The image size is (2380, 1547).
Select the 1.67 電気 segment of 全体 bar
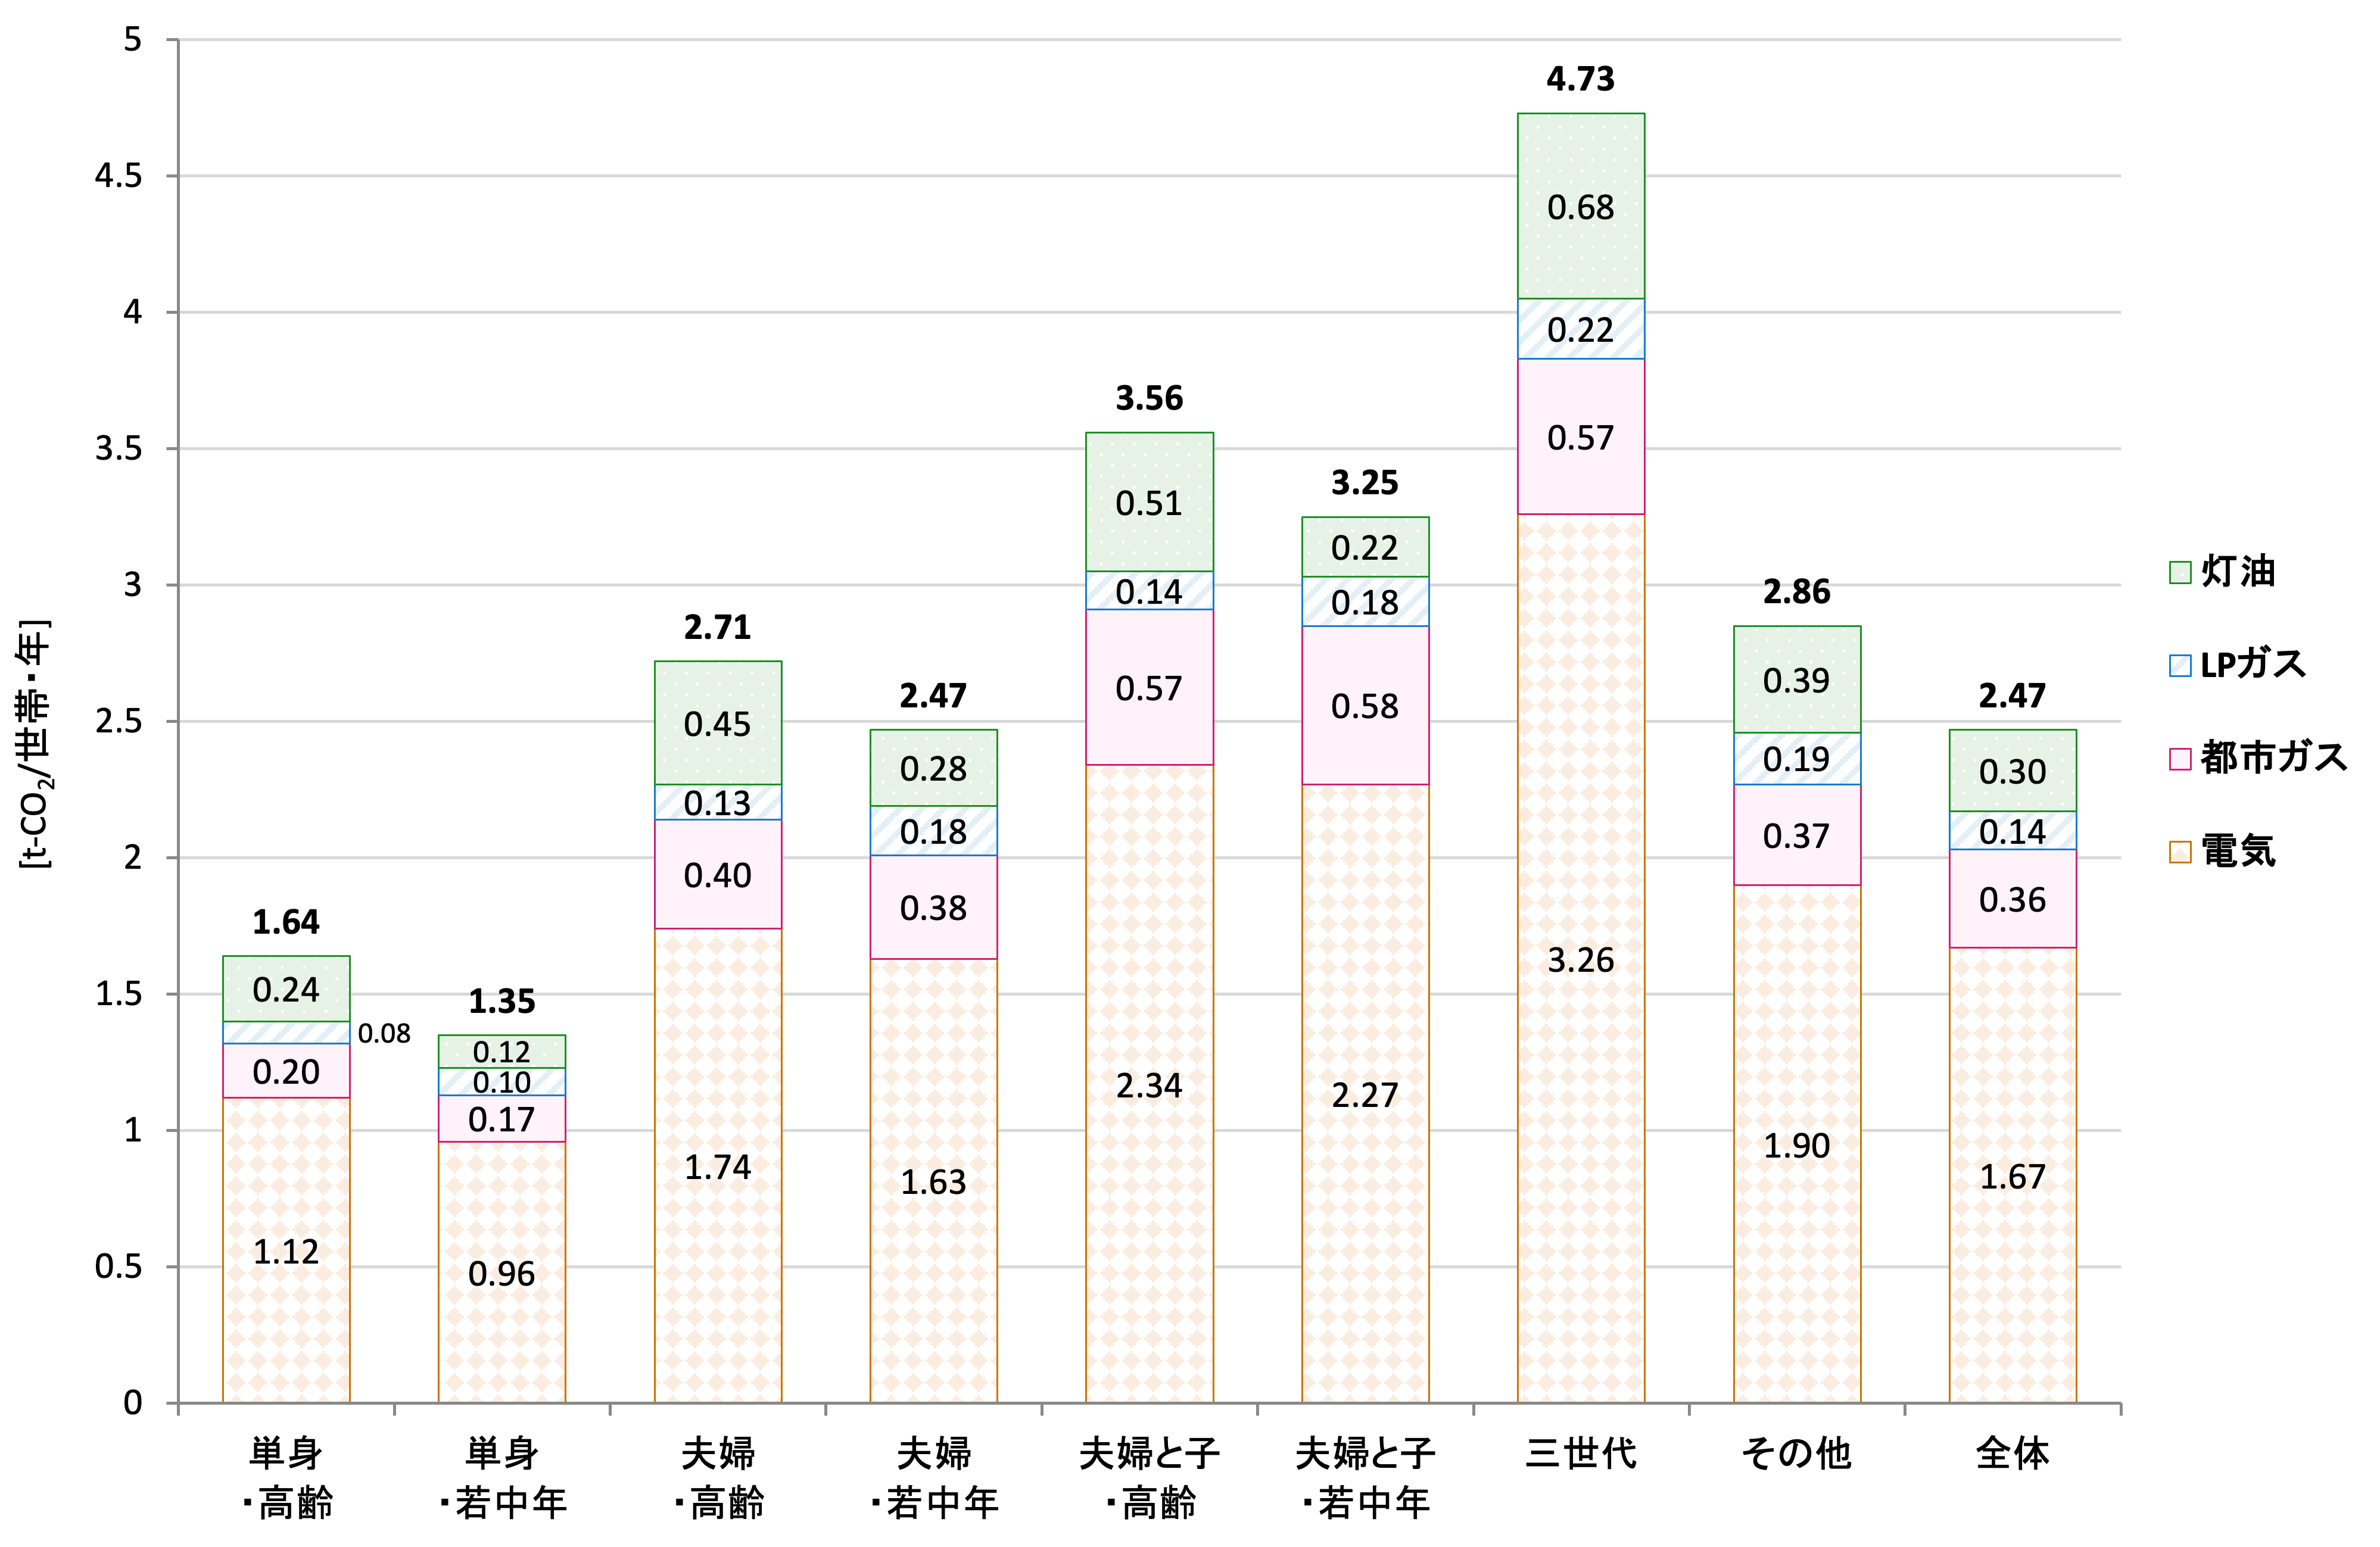click(x=2012, y=1176)
